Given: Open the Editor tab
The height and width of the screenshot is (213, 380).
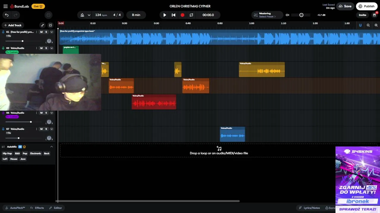Looking at the screenshot, I should click(x=56, y=208).
